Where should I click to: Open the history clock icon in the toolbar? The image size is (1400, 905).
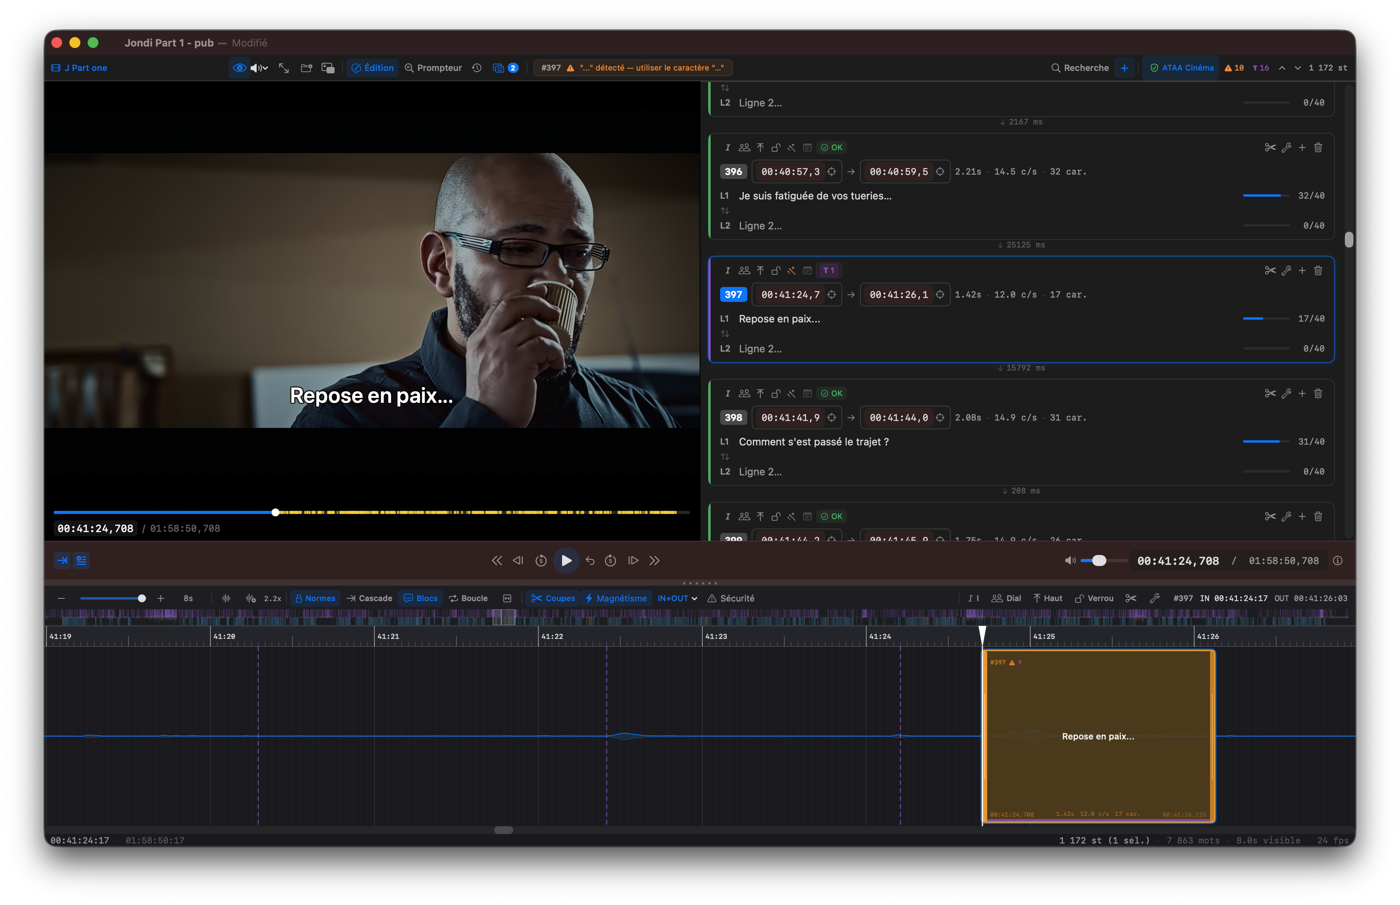(477, 68)
